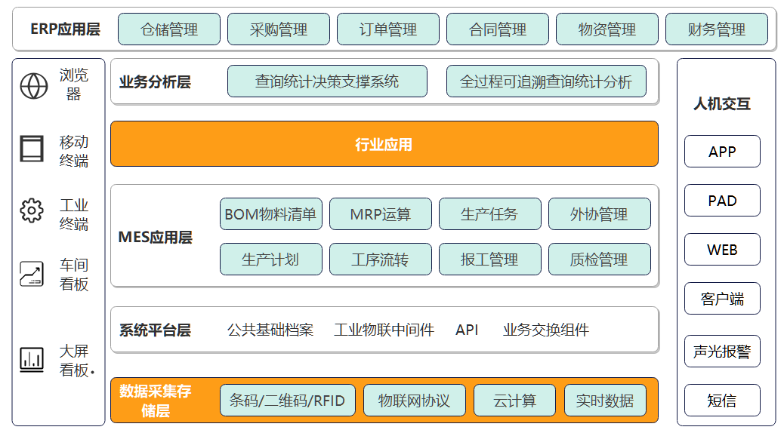Click the globe browser icon
This screenshot has height=433, width=784.
click(33, 85)
